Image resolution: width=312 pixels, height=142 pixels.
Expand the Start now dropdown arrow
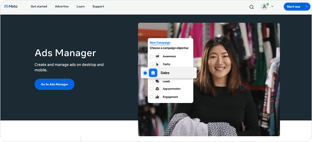(x=306, y=7)
